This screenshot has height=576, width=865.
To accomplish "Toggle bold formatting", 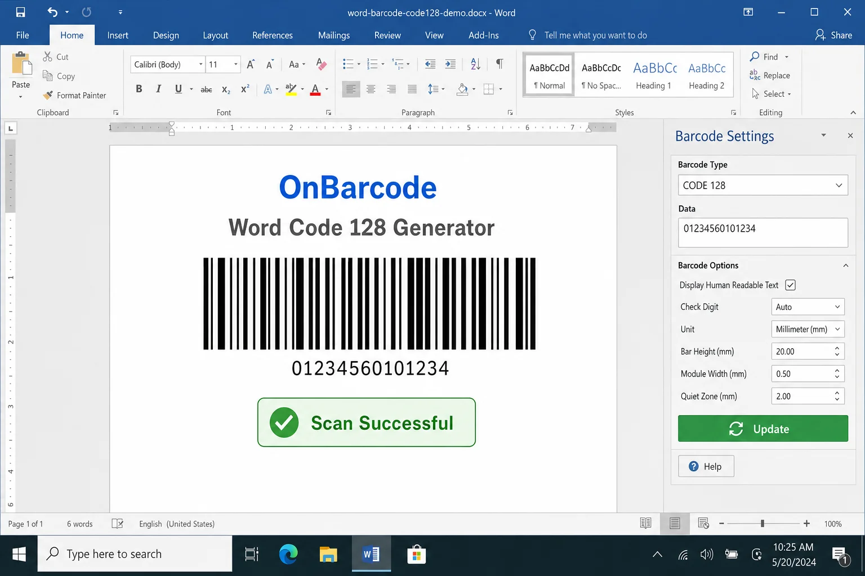I will click(x=139, y=89).
